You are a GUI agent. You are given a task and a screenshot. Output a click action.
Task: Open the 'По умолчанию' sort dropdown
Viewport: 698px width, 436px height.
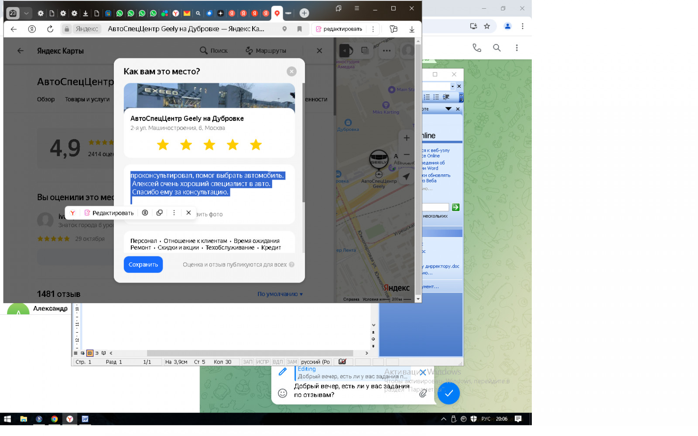[x=280, y=294]
